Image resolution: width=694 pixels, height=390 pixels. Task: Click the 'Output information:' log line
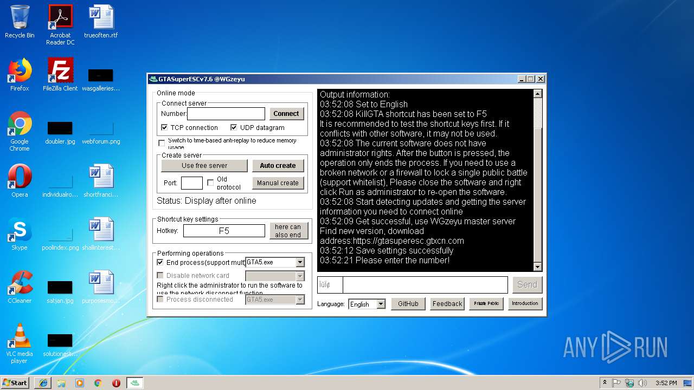355,94
